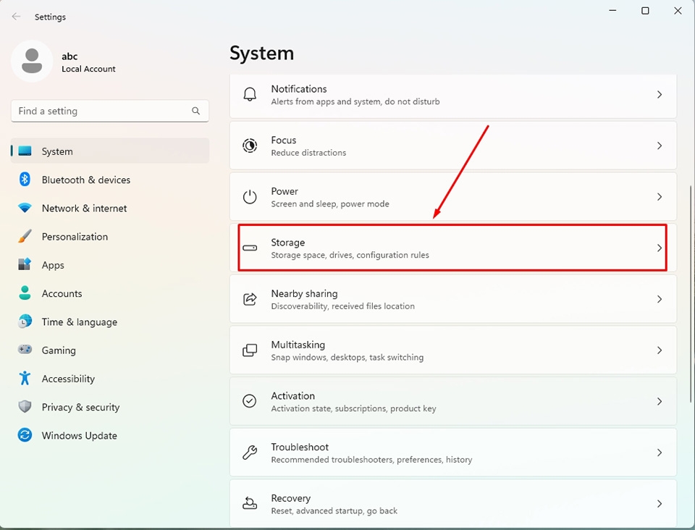Maximize the Settings window

645,11
